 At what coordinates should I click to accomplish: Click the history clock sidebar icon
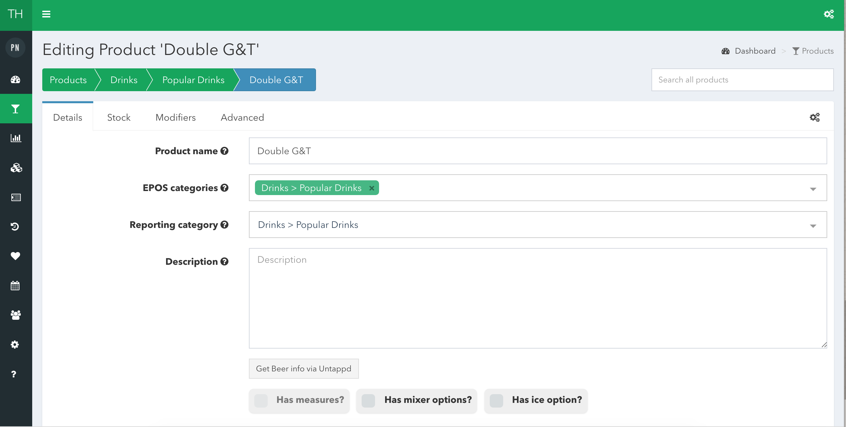[15, 227]
